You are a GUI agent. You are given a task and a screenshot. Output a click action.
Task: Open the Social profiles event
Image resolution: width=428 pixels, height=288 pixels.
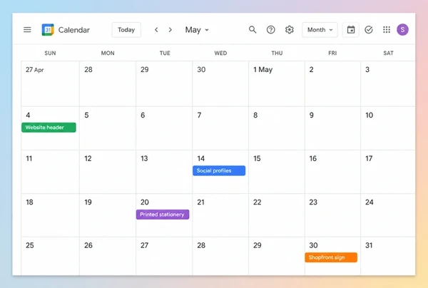pyautogui.click(x=219, y=170)
